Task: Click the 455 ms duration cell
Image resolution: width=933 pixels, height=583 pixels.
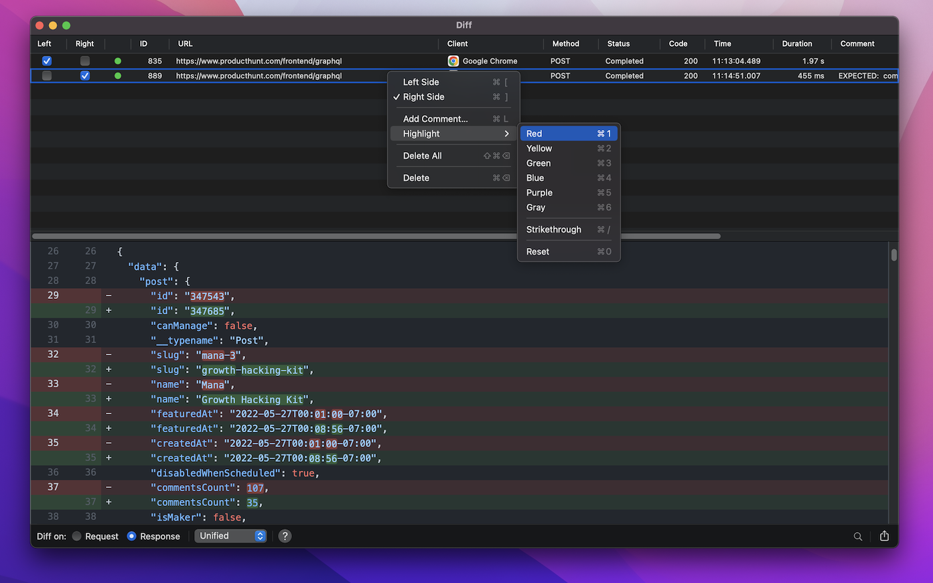Action: click(x=810, y=76)
